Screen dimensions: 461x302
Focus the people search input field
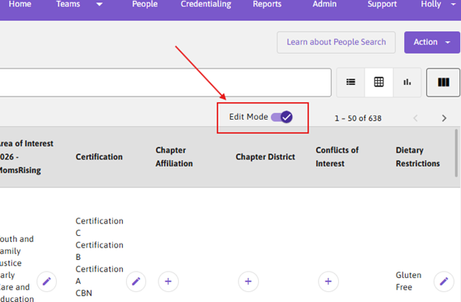[166, 83]
